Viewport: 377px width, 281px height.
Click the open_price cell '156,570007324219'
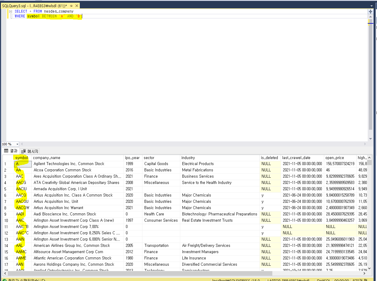pyautogui.click(x=340, y=164)
